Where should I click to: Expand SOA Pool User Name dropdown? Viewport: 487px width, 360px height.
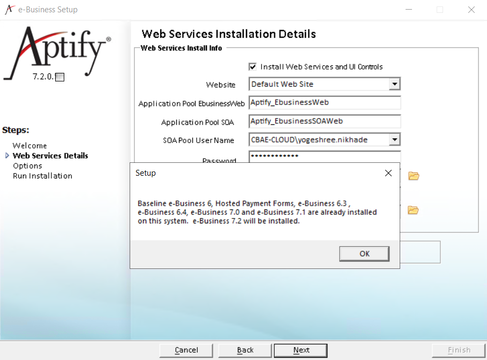pos(394,139)
